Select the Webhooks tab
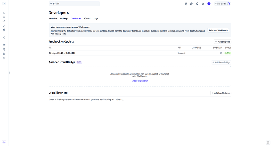This screenshot has width=271, height=146. tap(76, 18)
